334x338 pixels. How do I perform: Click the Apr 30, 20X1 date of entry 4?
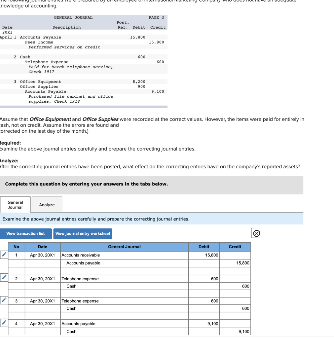click(x=43, y=324)
